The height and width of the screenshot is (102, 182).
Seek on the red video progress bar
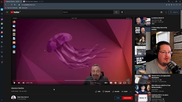(x=39, y=80)
